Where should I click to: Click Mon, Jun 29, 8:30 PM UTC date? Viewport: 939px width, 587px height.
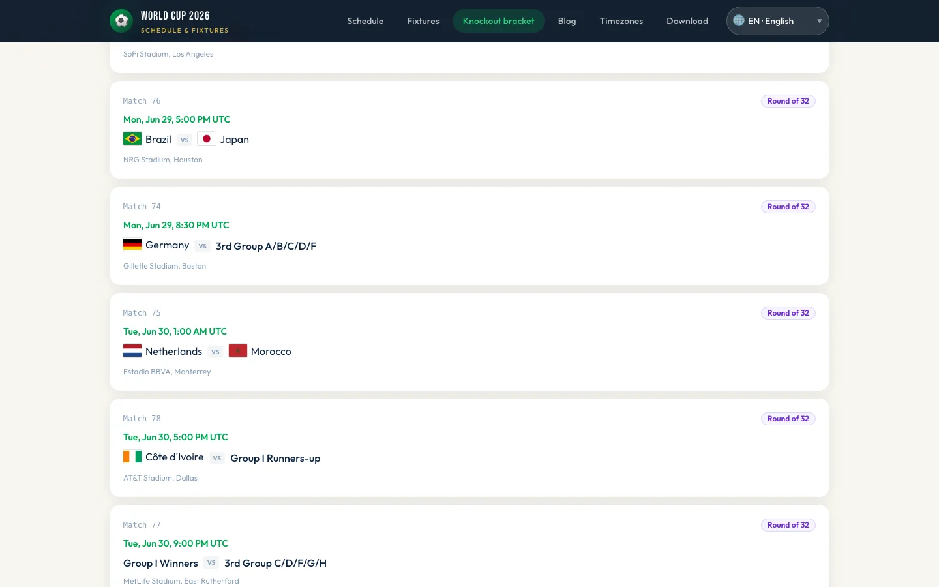[176, 225]
